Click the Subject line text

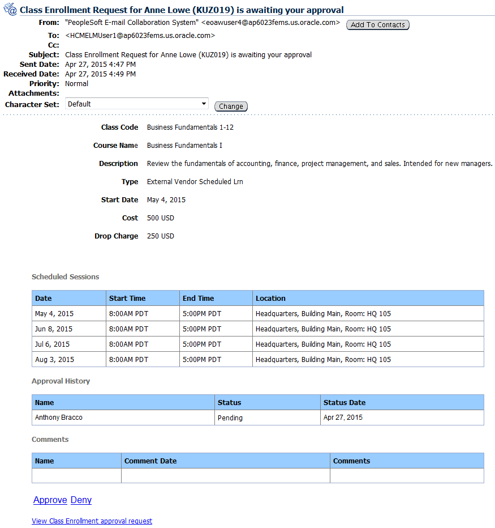click(188, 54)
